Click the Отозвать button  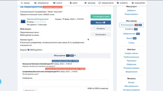pos(101,29)
